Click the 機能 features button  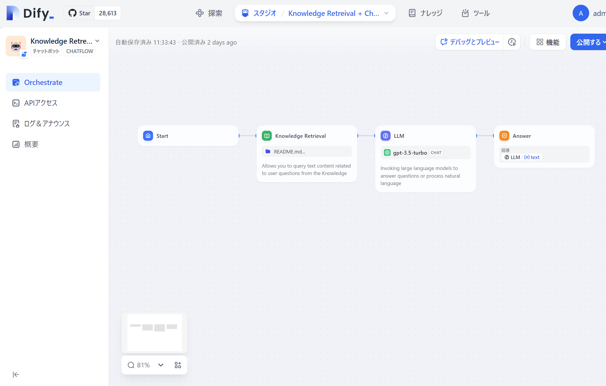coord(548,42)
